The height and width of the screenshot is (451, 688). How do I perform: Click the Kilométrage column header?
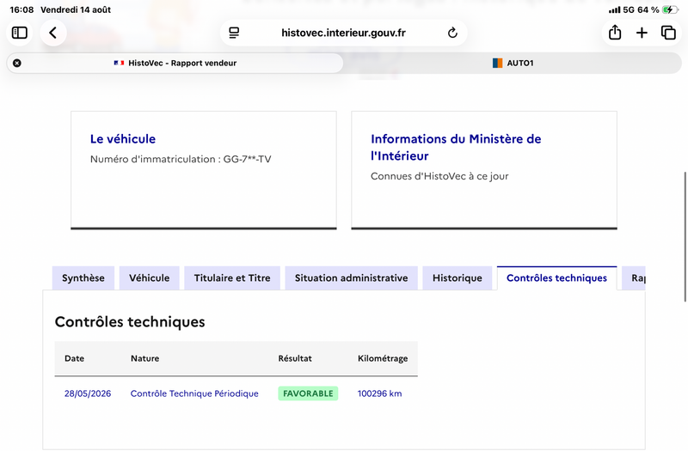[x=383, y=358]
